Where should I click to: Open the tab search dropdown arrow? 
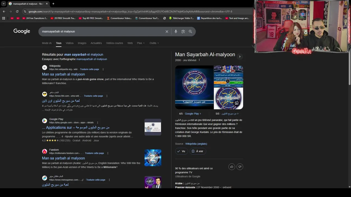[x=4, y=4]
